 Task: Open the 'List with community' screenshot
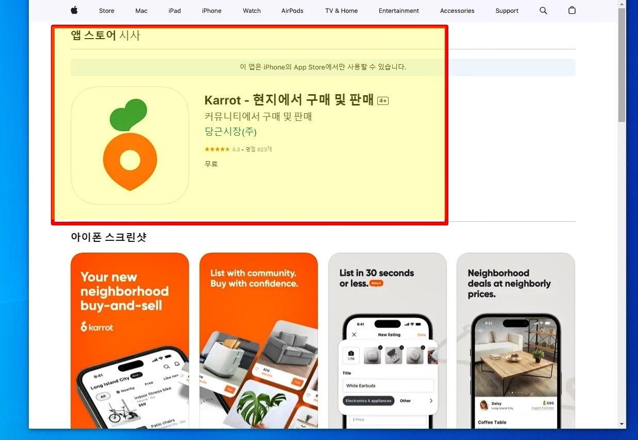coord(259,340)
